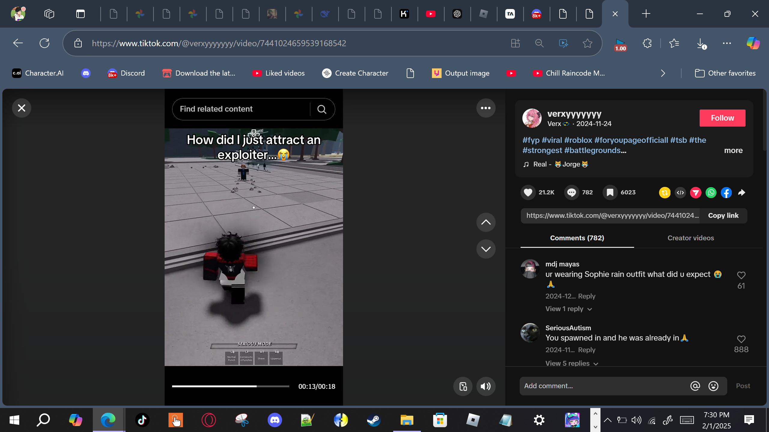Like the video with heart icon
The height and width of the screenshot is (432, 769).
point(528,192)
